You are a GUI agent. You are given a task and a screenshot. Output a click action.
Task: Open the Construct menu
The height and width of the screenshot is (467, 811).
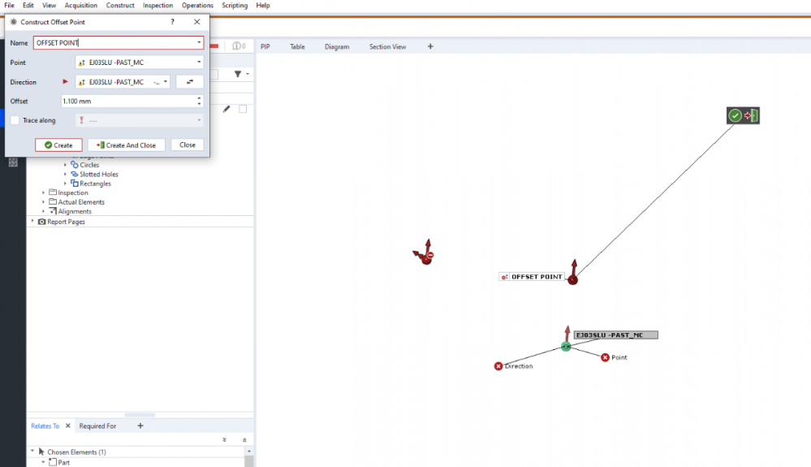[120, 6]
